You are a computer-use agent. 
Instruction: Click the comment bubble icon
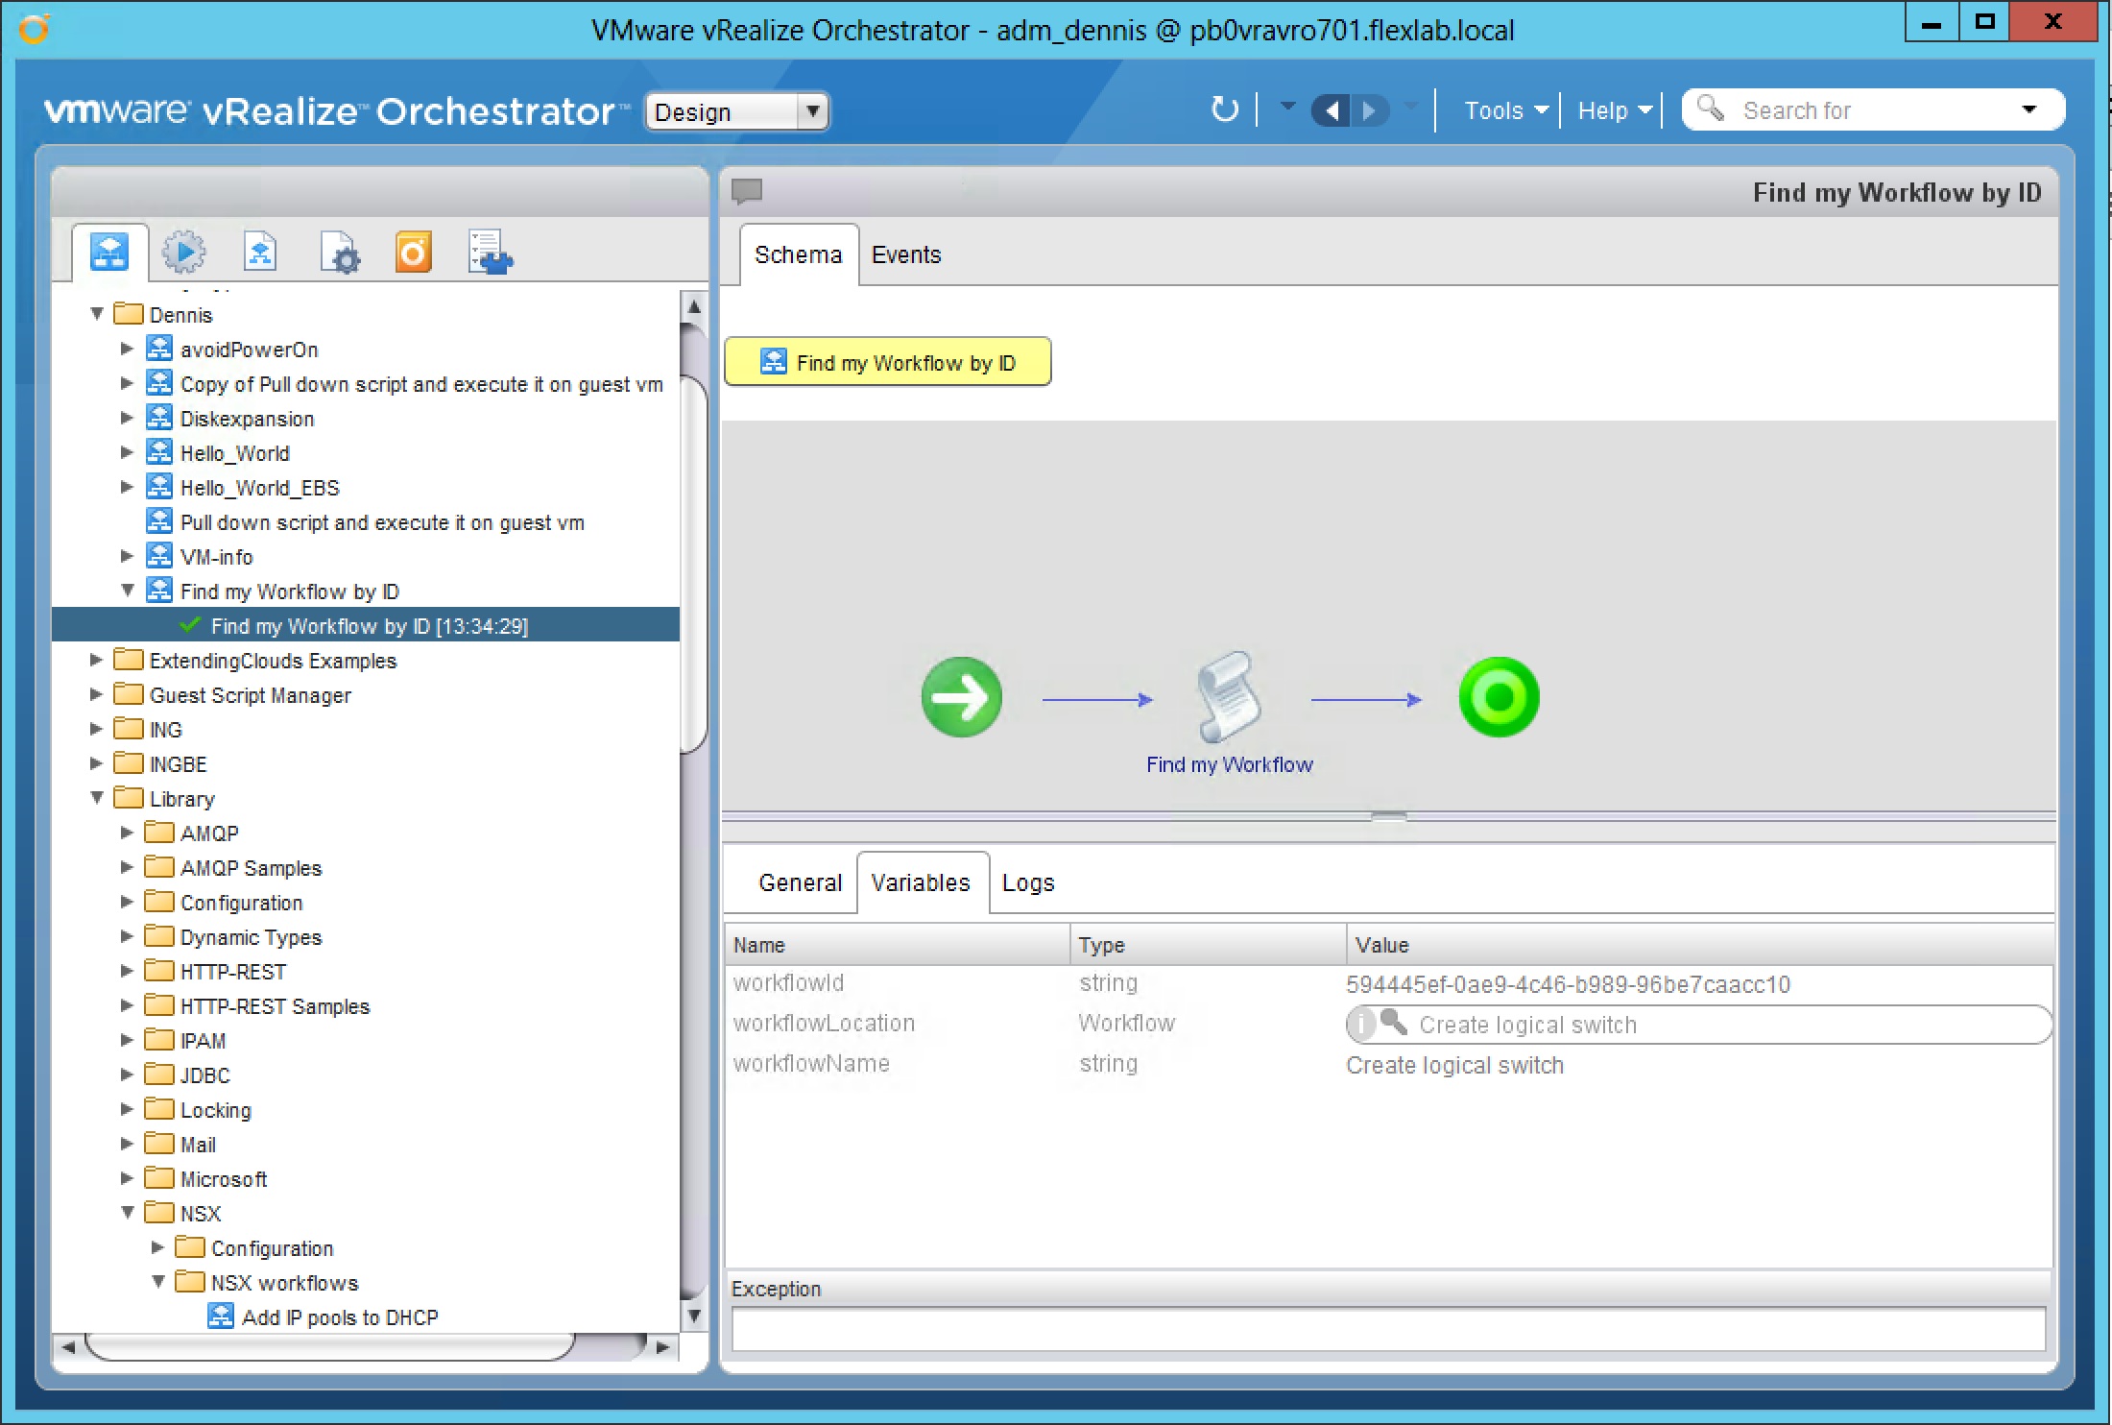(747, 191)
